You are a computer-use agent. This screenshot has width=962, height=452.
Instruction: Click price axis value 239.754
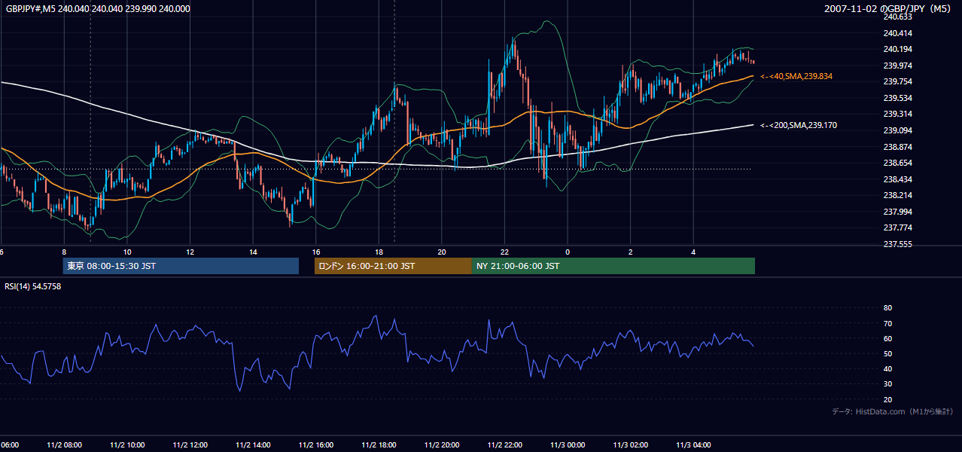(x=897, y=81)
